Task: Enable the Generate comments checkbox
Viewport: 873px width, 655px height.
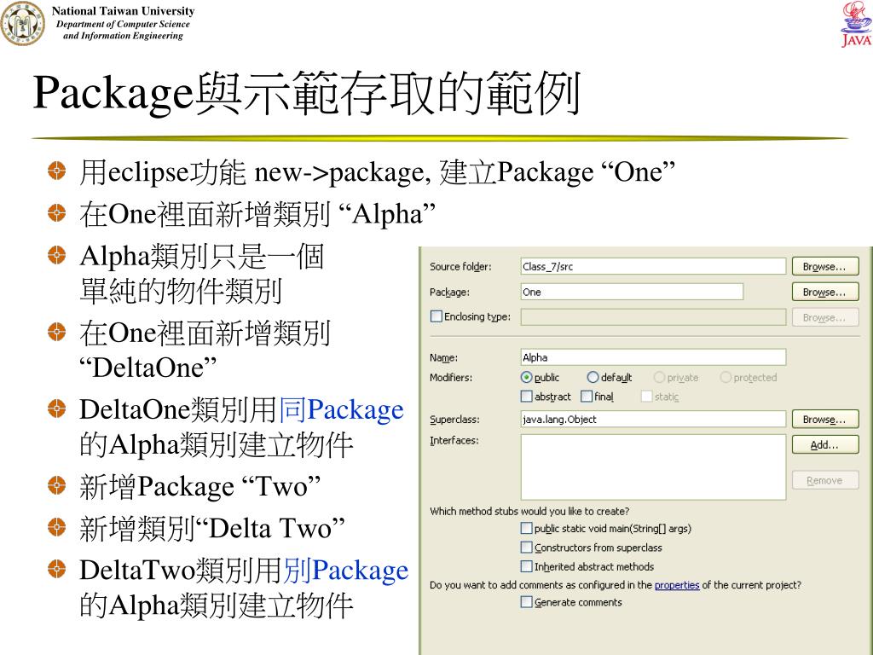Action: pos(526,601)
